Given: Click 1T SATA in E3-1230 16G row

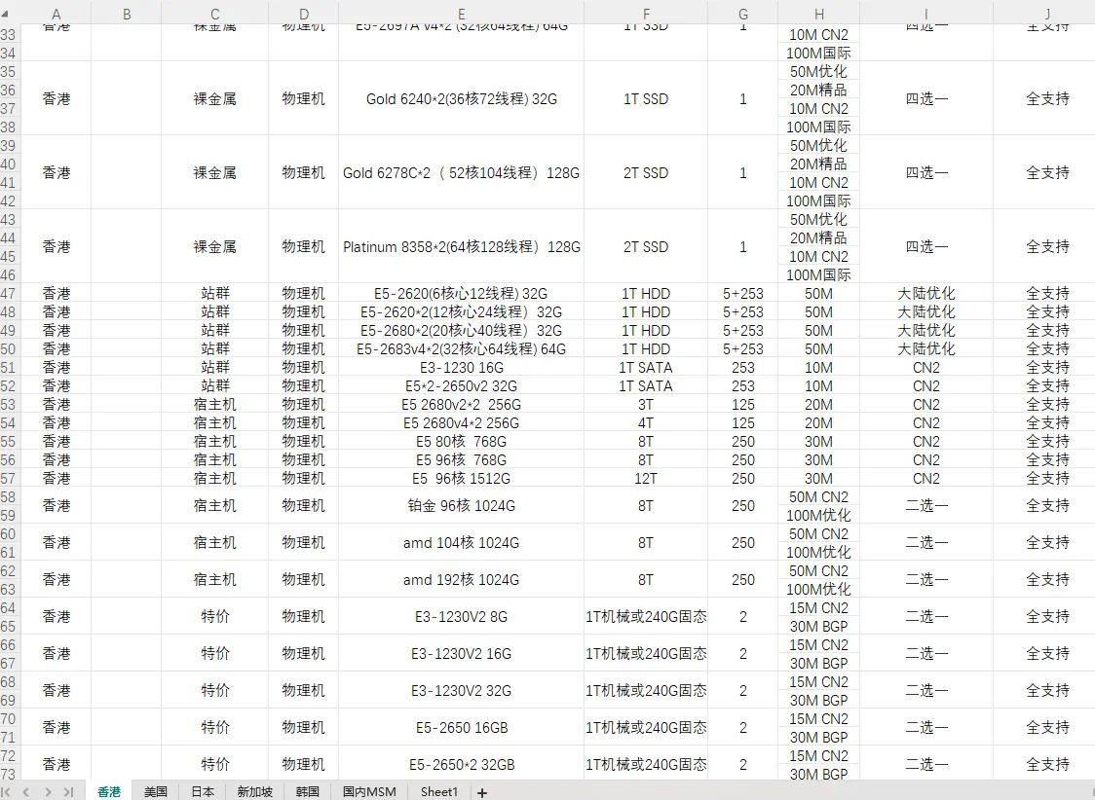Looking at the screenshot, I should [x=646, y=368].
